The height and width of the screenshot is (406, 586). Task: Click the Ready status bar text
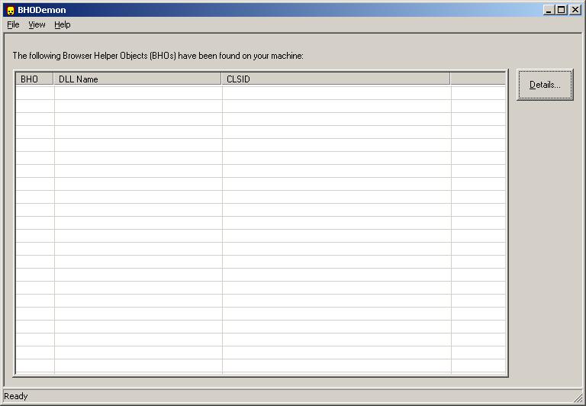click(16, 396)
